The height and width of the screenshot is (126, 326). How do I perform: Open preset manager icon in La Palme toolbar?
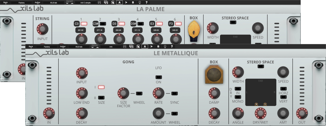pos(112,2)
